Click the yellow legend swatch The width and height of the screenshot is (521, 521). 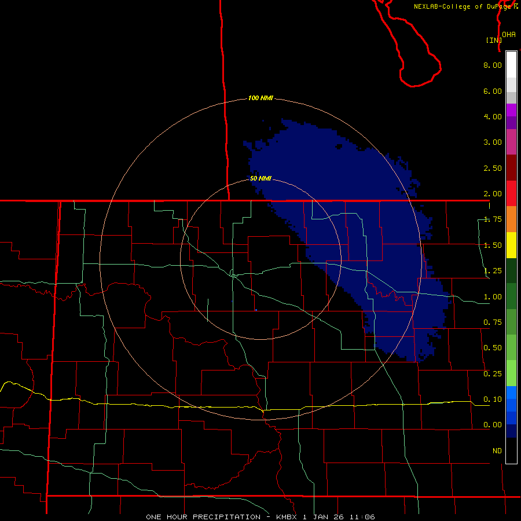click(x=511, y=245)
